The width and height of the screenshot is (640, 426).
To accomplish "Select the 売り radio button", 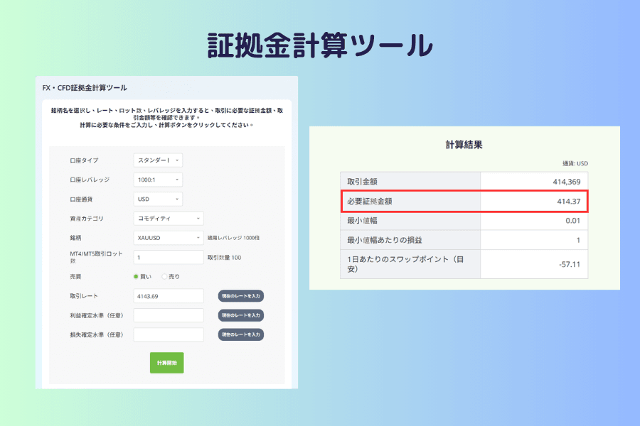I will (164, 276).
